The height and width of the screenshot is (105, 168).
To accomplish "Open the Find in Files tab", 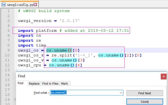I will pos(50,84).
